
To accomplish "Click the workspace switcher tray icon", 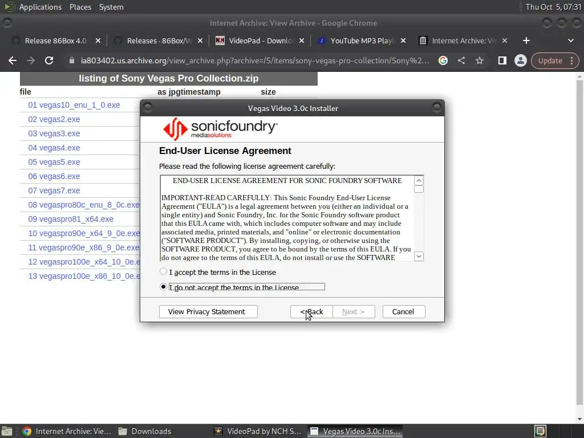I will point(540,431).
